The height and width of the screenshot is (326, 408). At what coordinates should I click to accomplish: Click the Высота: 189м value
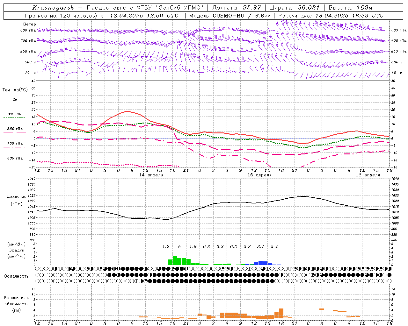(350, 8)
